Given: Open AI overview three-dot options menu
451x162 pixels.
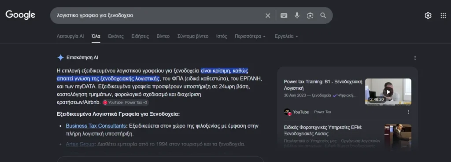Looking at the screenshot, I should tap(415, 58).
